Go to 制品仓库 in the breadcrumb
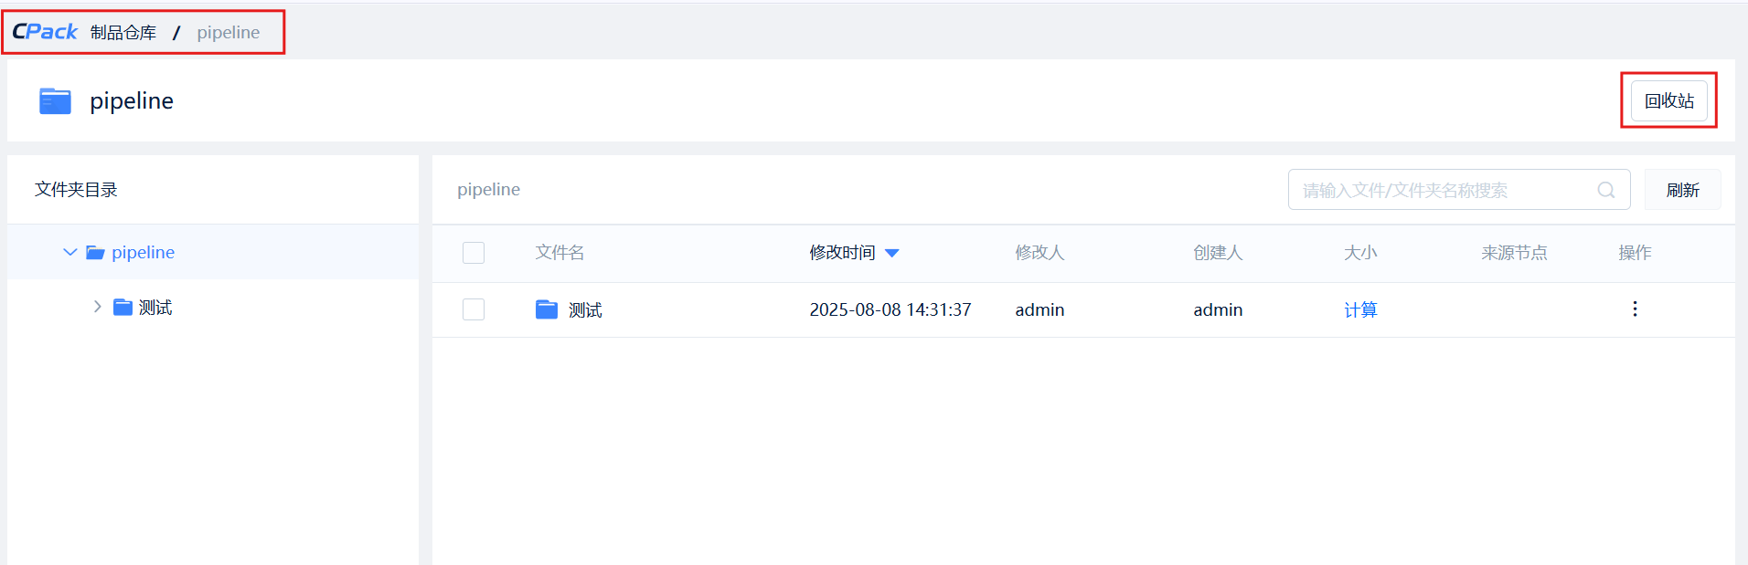The image size is (1748, 565). pos(123,33)
